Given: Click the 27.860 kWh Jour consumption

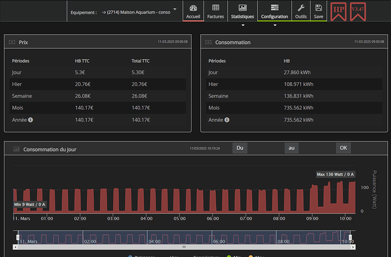Looking at the screenshot, I should coord(297,72).
